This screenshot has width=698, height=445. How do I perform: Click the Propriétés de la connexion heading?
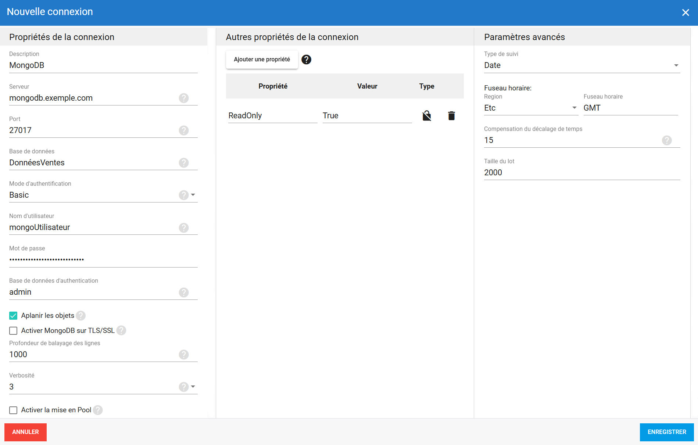point(62,37)
